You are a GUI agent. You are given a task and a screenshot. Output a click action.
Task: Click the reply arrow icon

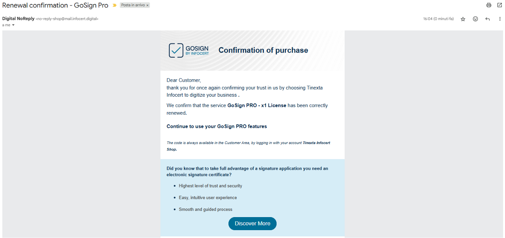click(488, 19)
